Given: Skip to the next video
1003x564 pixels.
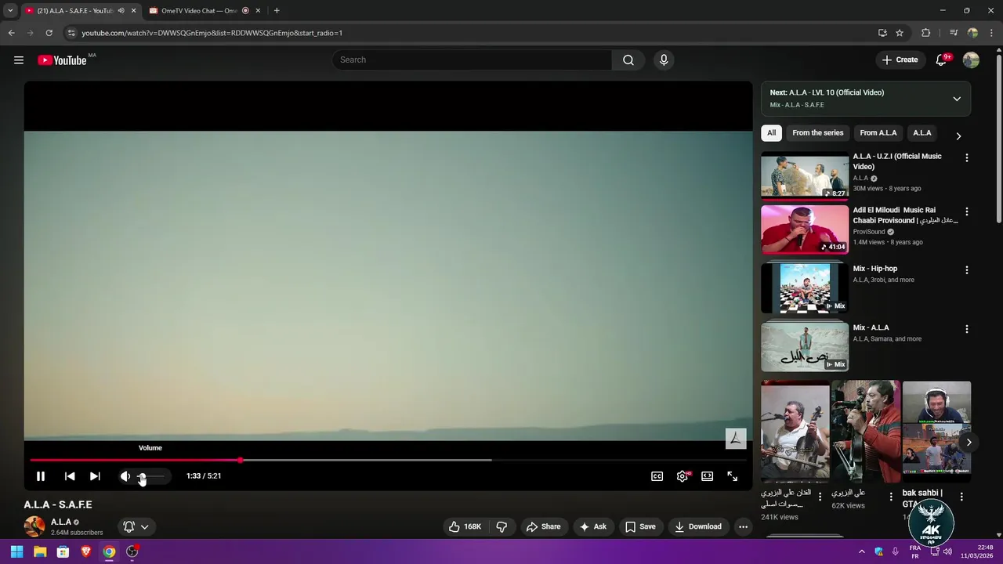Looking at the screenshot, I should (95, 476).
